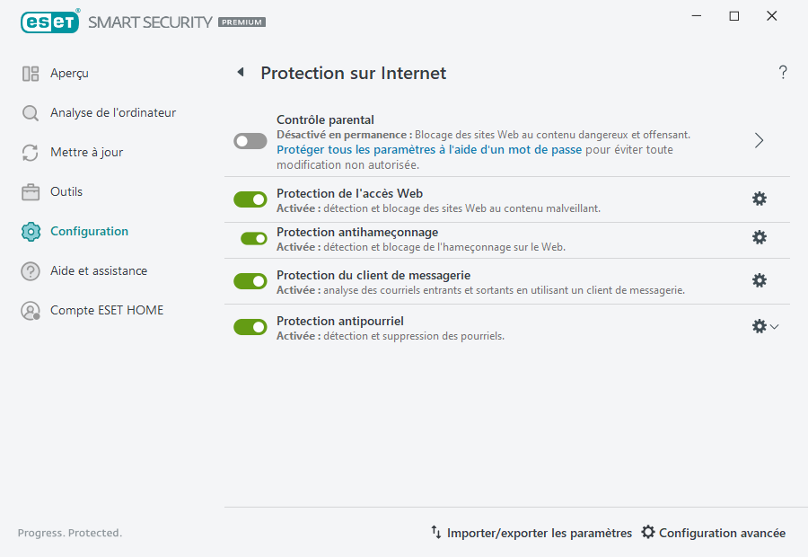This screenshot has width=808, height=557.
Task: Enable the Contrôle parental toggle
Action: [250, 141]
